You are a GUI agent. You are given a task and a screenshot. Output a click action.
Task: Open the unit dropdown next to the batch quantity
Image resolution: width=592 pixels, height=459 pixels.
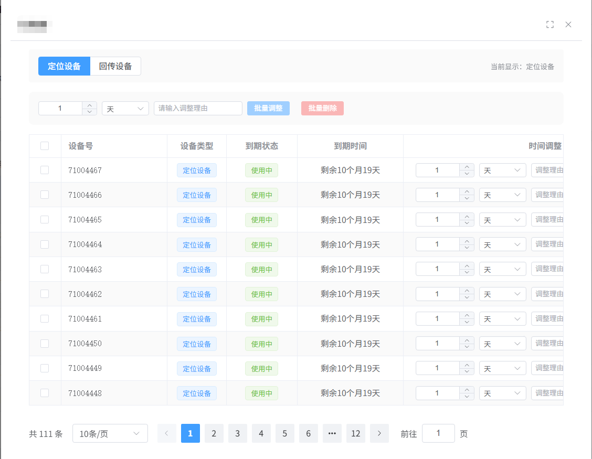125,108
